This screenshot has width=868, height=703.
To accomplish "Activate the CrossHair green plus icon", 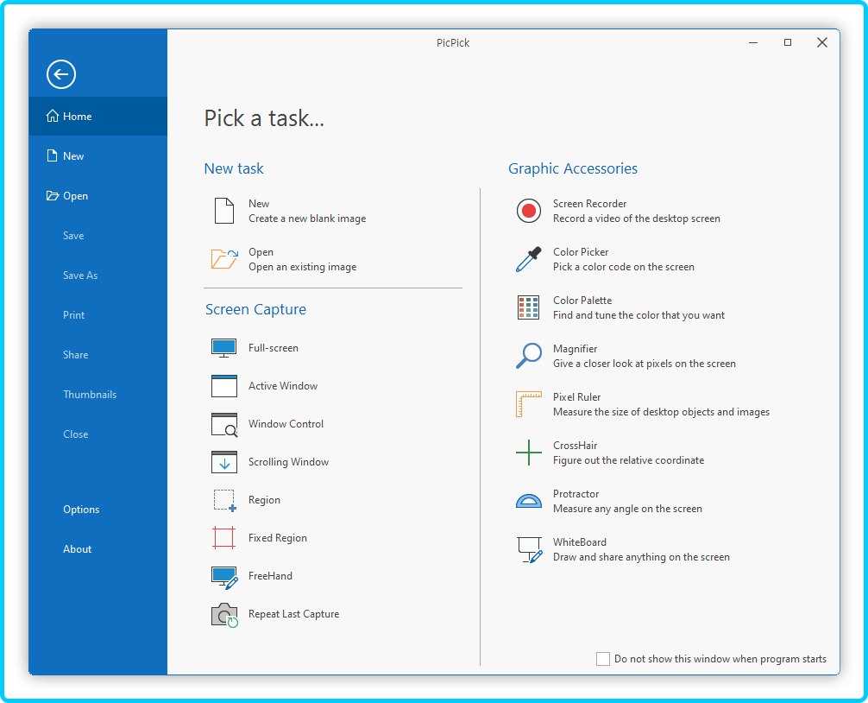I will point(528,453).
